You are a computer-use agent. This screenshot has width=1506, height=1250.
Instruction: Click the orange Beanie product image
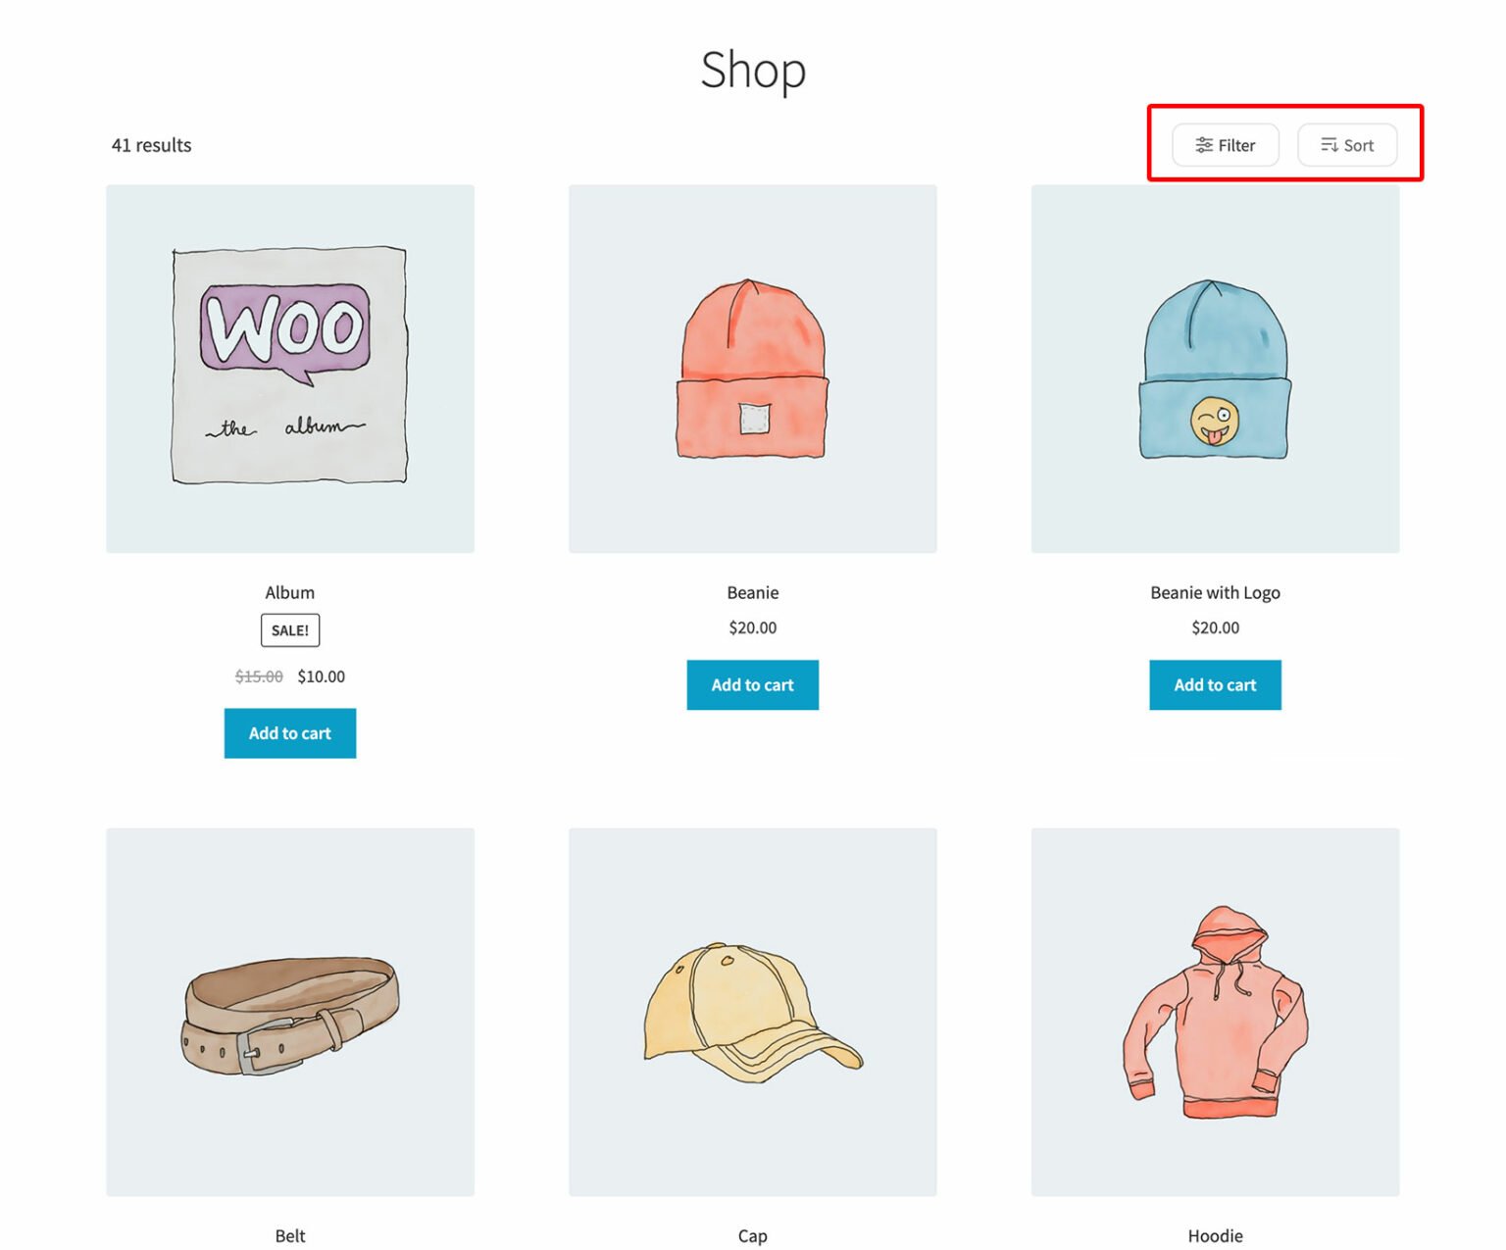[x=752, y=368]
